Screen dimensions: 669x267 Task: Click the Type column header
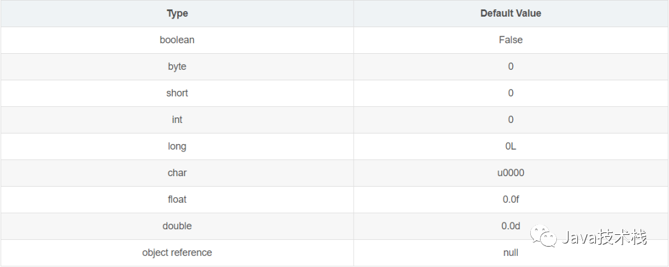(177, 14)
